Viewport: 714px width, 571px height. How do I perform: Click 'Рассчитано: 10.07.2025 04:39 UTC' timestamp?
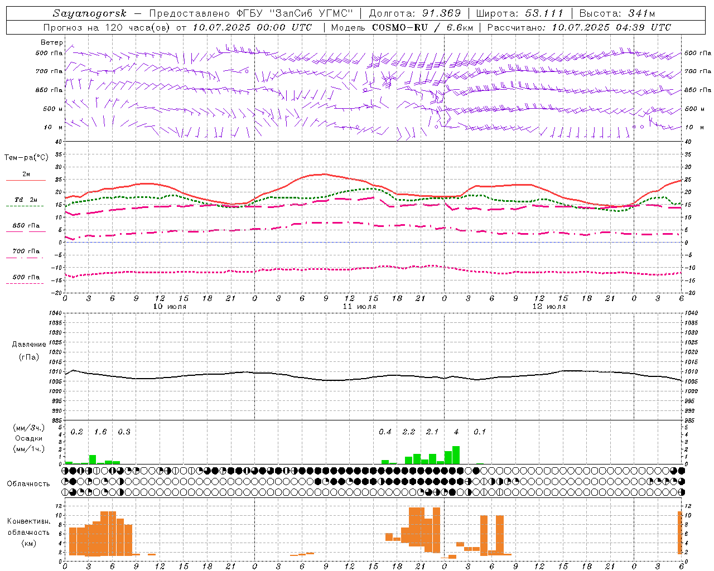[579, 27]
